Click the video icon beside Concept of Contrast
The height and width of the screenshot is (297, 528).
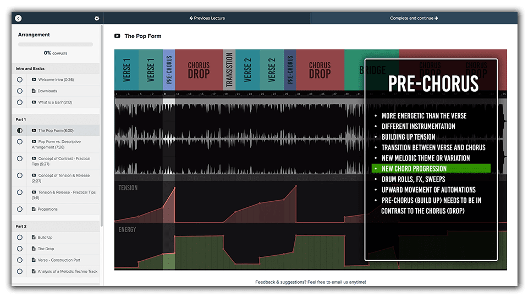point(34,158)
